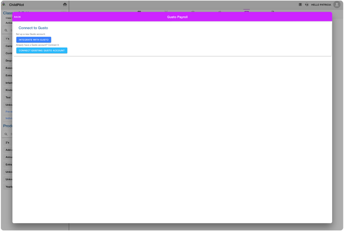The image size is (344, 231).
Task: Open the help question mark icon
Action: (300, 5)
